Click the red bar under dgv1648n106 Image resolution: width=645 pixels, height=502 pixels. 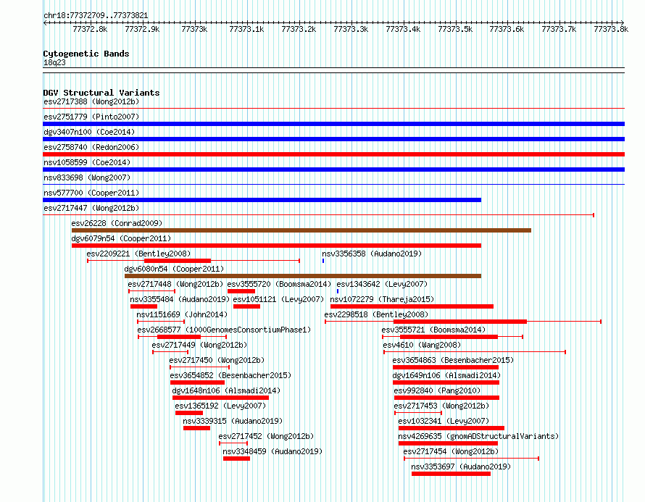point(220,398)
